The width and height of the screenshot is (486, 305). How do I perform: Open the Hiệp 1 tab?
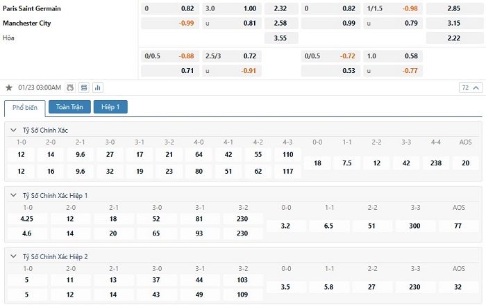coord(110,107)
